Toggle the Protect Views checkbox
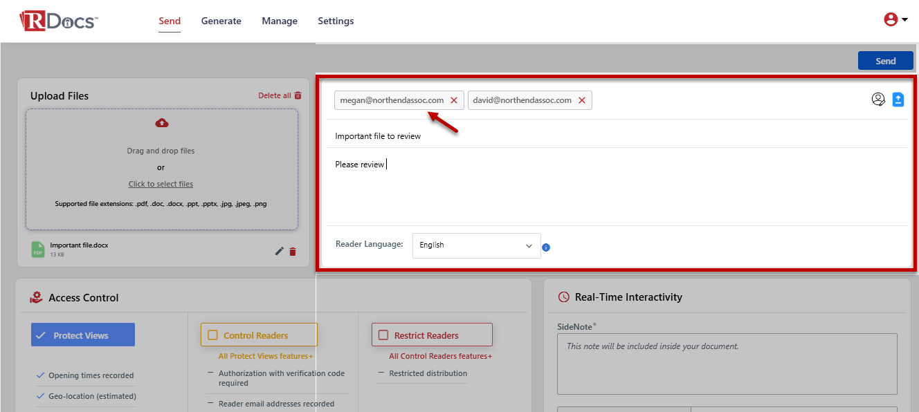 (41, 335)
